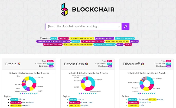Click the pie icon beside Bitcoin heading

(x=19, y=64)
